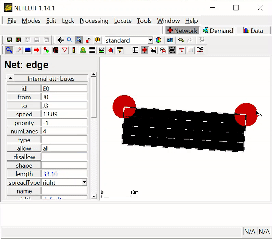Open the color wheel visualization settings
The height and width of the screenshot is (239, 272).
pos(158,40)
